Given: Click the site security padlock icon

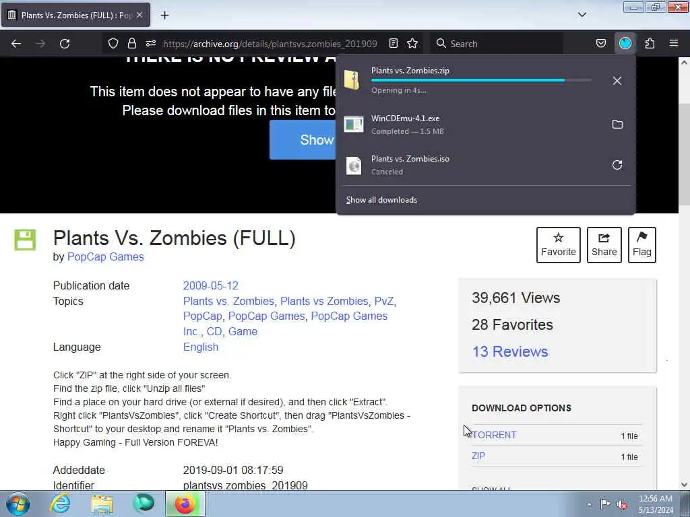Looking at the screenshot, I should [x=131, y=43].
